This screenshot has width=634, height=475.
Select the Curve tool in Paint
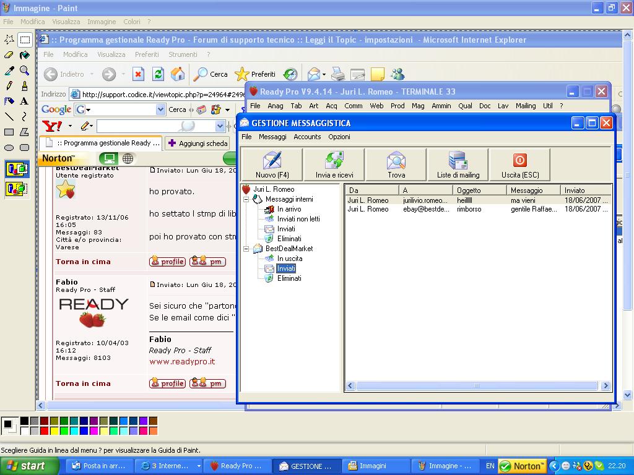coord(25,116)
